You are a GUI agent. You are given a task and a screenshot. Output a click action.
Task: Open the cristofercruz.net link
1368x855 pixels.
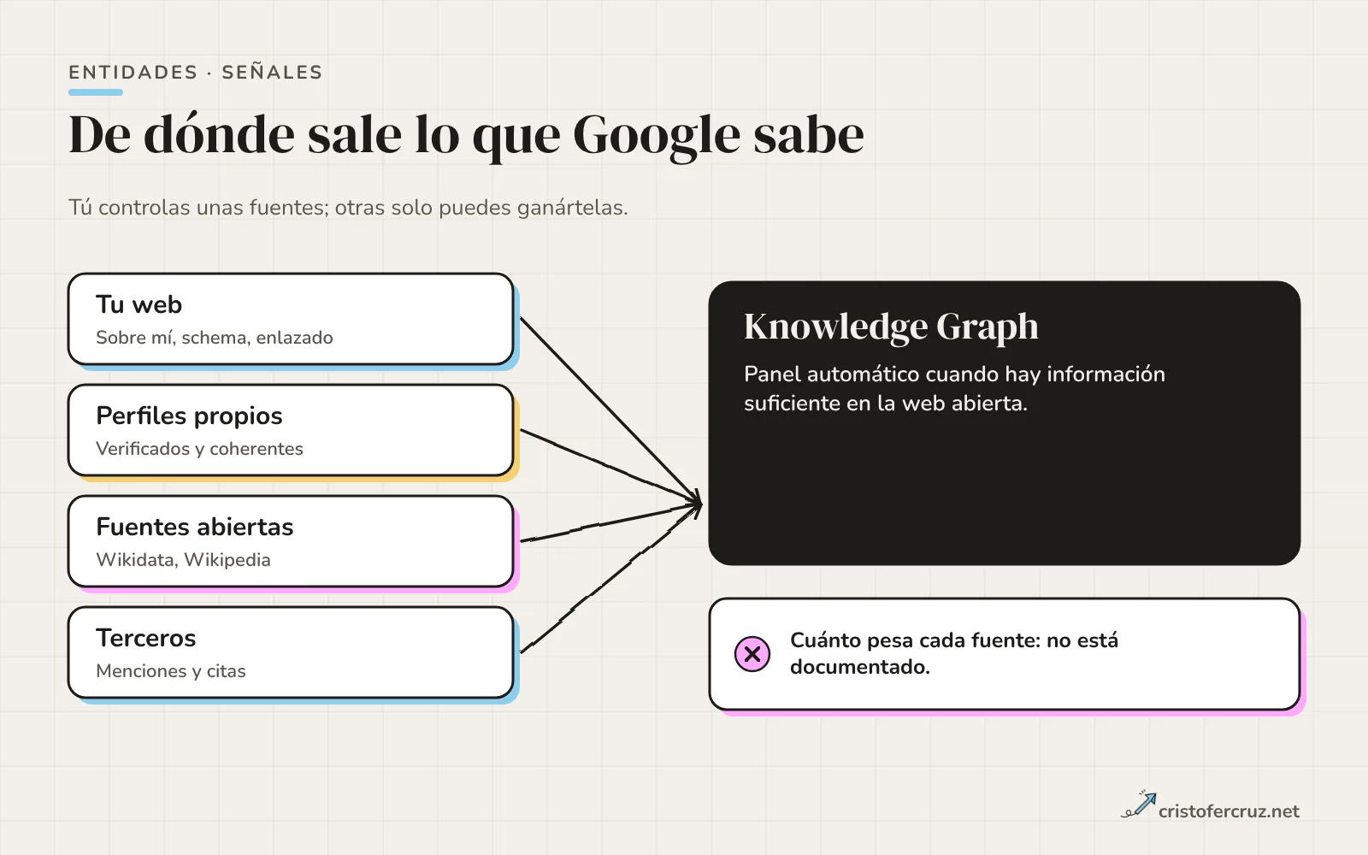pyautogui.click(x=1229, y=811)
